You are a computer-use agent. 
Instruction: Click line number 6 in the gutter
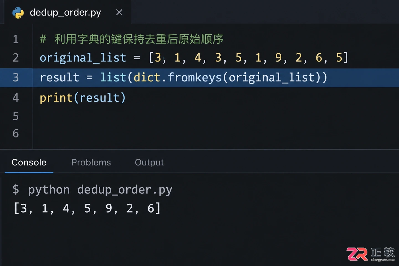pyautogui.click(x=16, y=133)
